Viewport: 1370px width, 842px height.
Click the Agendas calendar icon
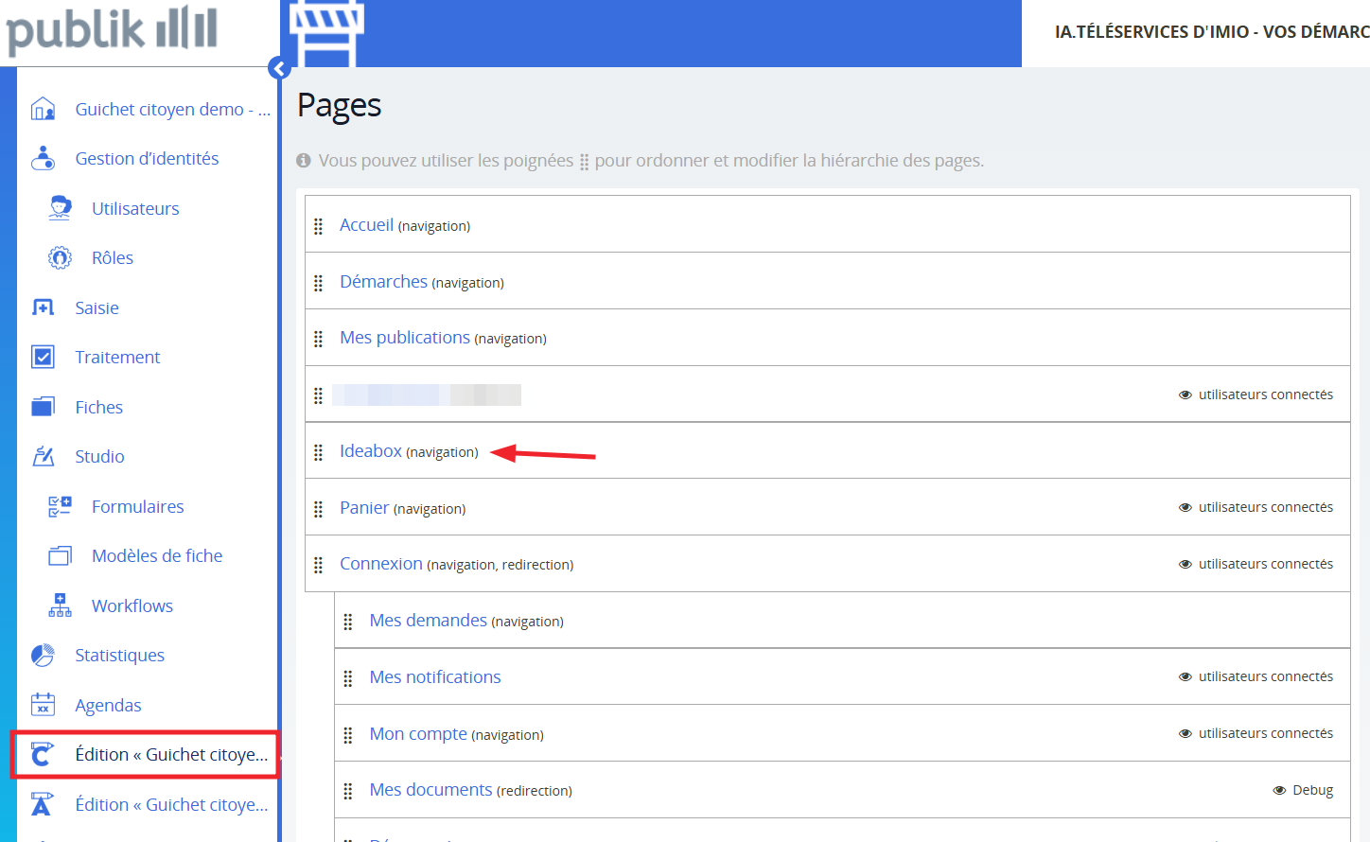click(43, 705)
